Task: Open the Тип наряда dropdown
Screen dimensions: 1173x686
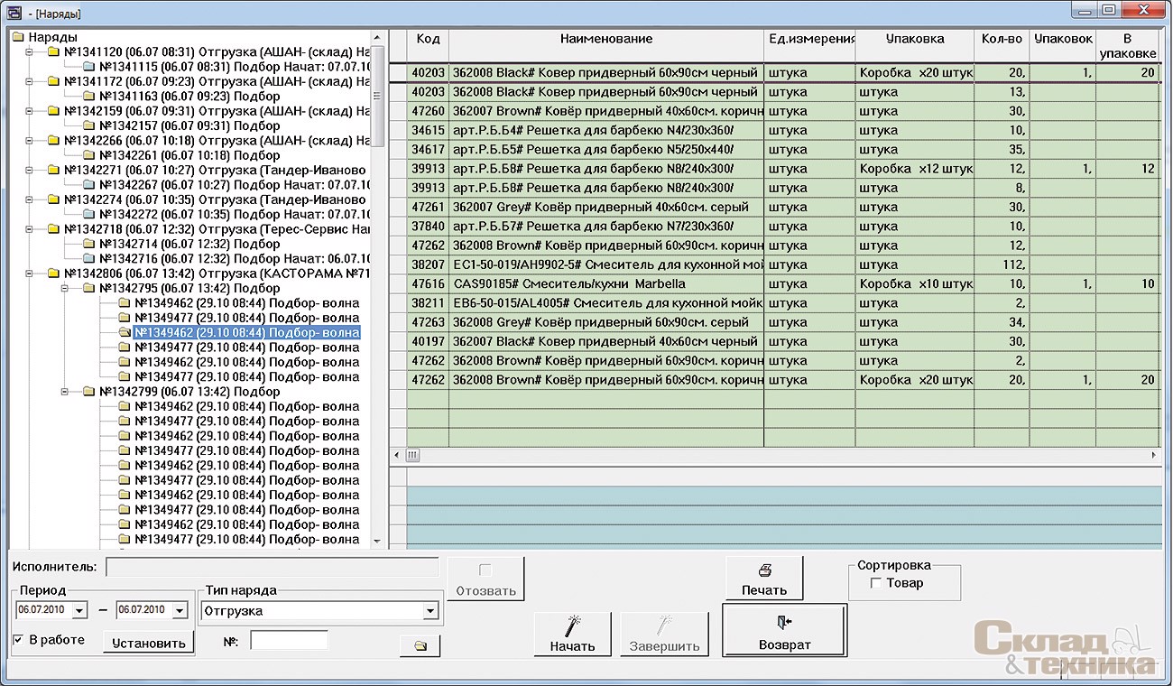Action: (430, 611)
